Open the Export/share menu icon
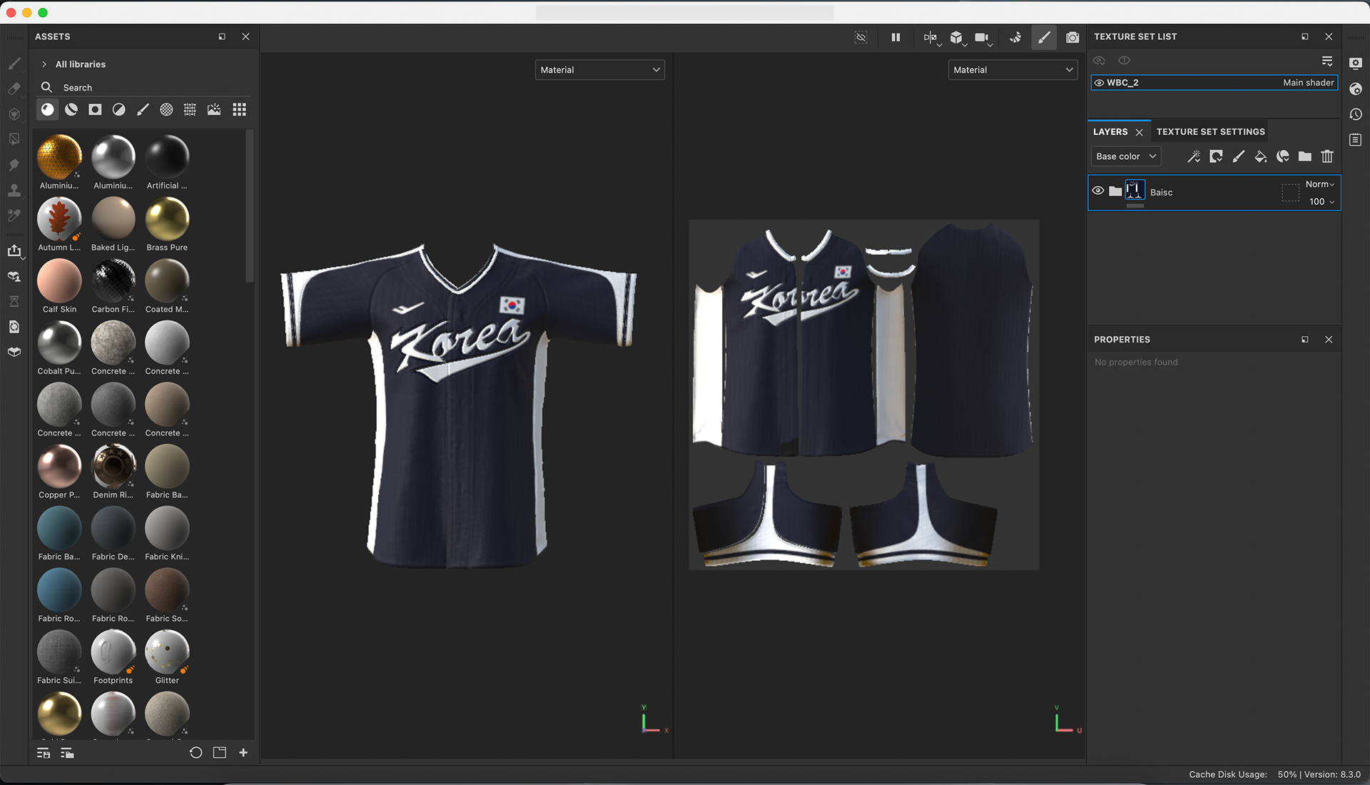 pyautogui.click(x=14, y=250)
